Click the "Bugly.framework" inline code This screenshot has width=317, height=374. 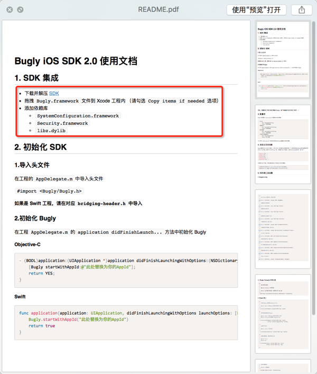58,101
